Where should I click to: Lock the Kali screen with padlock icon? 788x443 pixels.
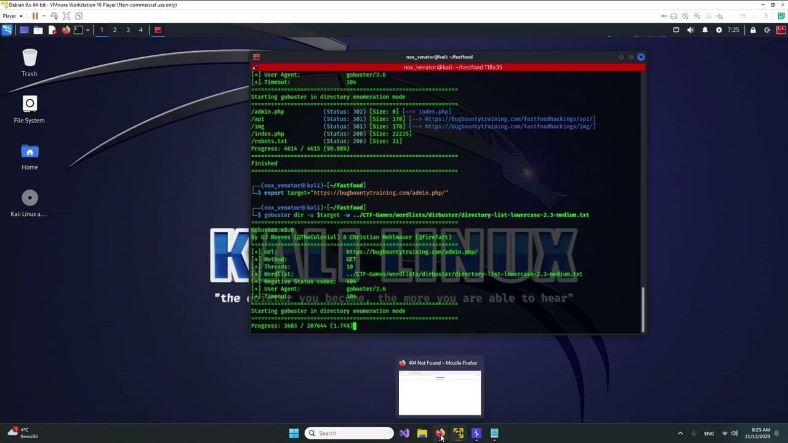click(x=753, y=30)
